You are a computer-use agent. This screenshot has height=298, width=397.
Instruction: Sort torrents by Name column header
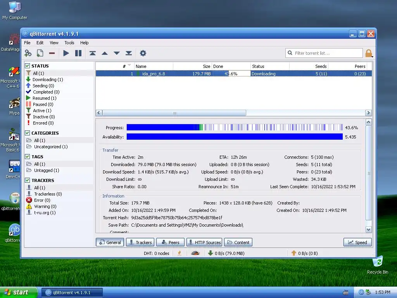(154, 66)
